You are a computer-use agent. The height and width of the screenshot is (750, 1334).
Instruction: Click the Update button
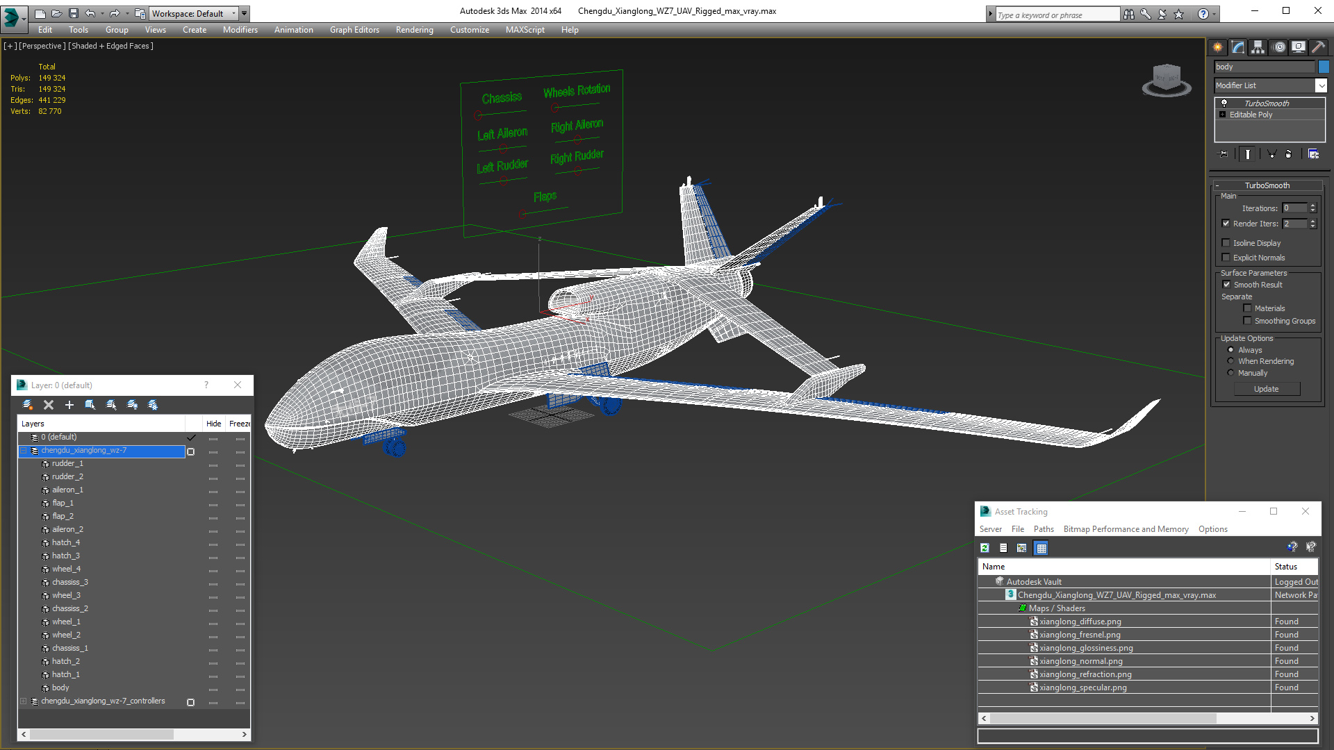click(x=1266, y=389)
